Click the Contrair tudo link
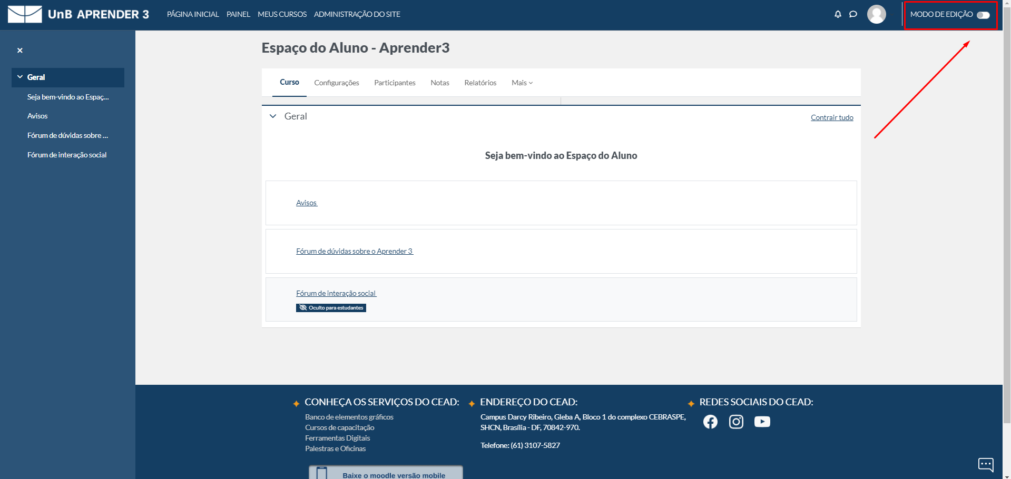 click(x=832, y=117)
